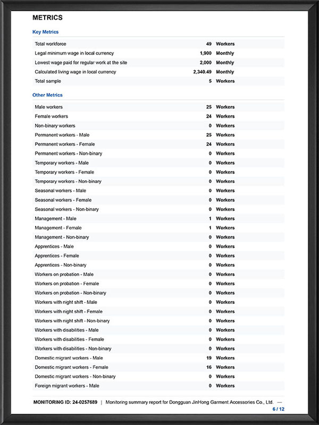This screenshot has width=319, height=425.
Task: Select Seasonal workers - Non-binary row
Action: pos(158,209)
